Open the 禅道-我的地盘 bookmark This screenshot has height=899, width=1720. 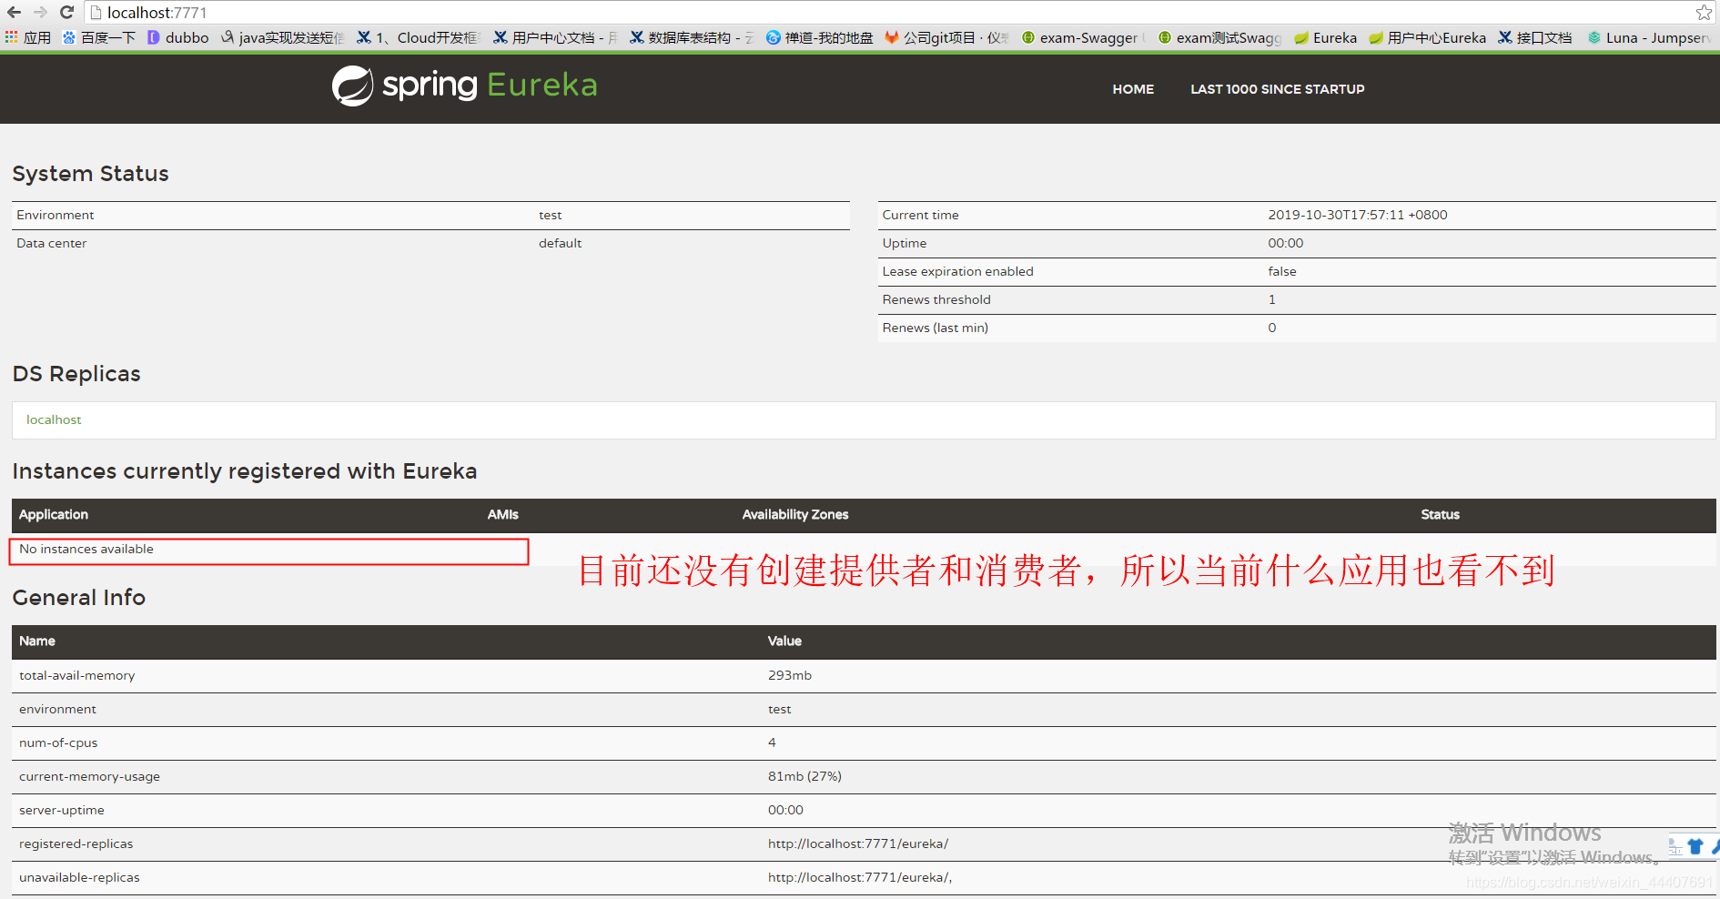click(819, 37)
